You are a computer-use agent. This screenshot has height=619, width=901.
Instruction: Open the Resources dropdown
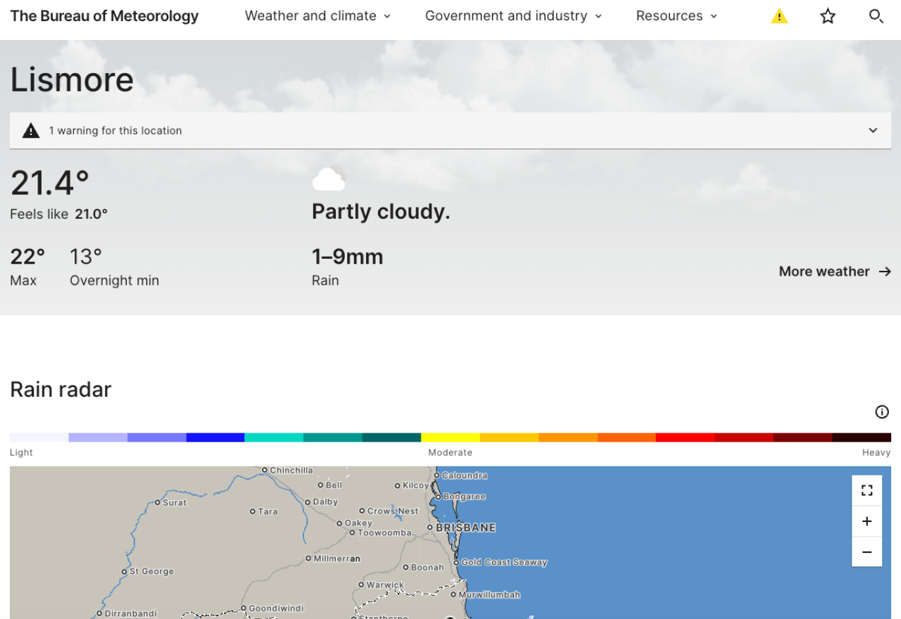pyautogui.click(x=676, y=15)
